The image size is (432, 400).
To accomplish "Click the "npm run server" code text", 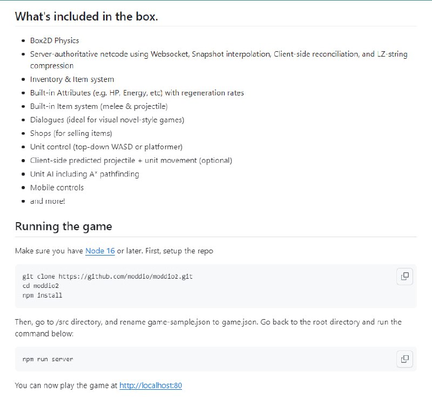I will (x=48, y=359).
